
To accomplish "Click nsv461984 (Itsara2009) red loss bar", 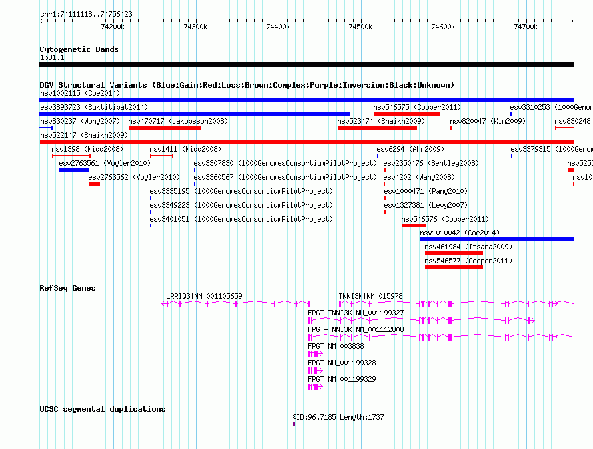I will [454, 253].
